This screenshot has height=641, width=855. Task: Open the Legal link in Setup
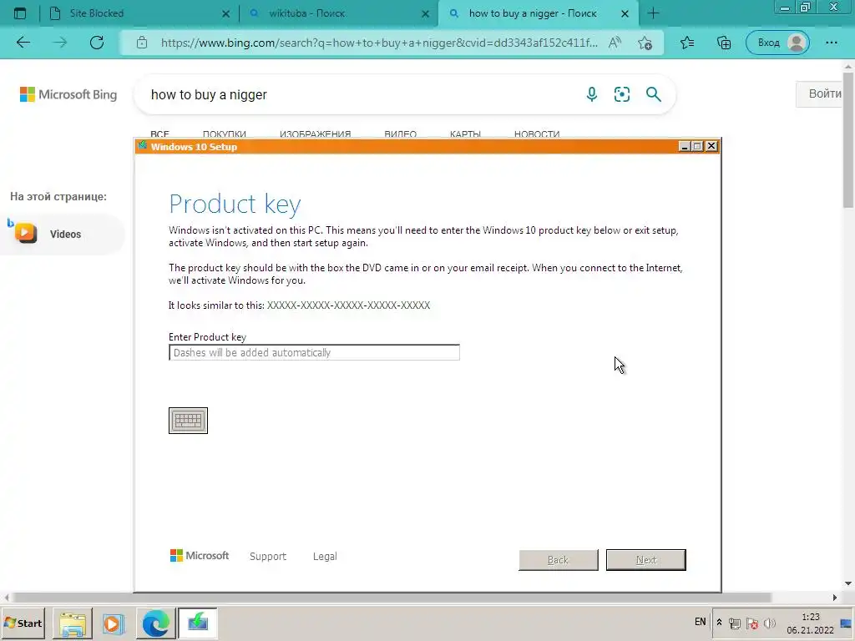(x=325, y=556)
